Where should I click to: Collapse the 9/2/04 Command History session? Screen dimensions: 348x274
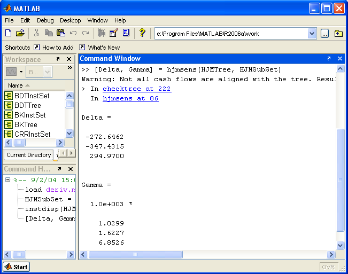point(8,180)
